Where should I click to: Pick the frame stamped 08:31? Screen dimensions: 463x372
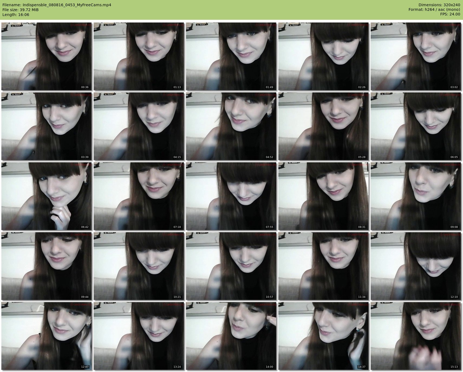323,196
